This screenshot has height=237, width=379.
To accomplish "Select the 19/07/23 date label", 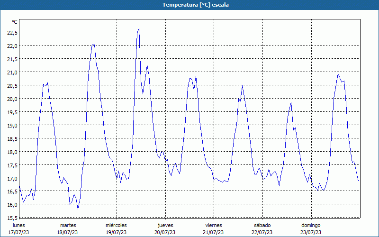I will [116, 233].
